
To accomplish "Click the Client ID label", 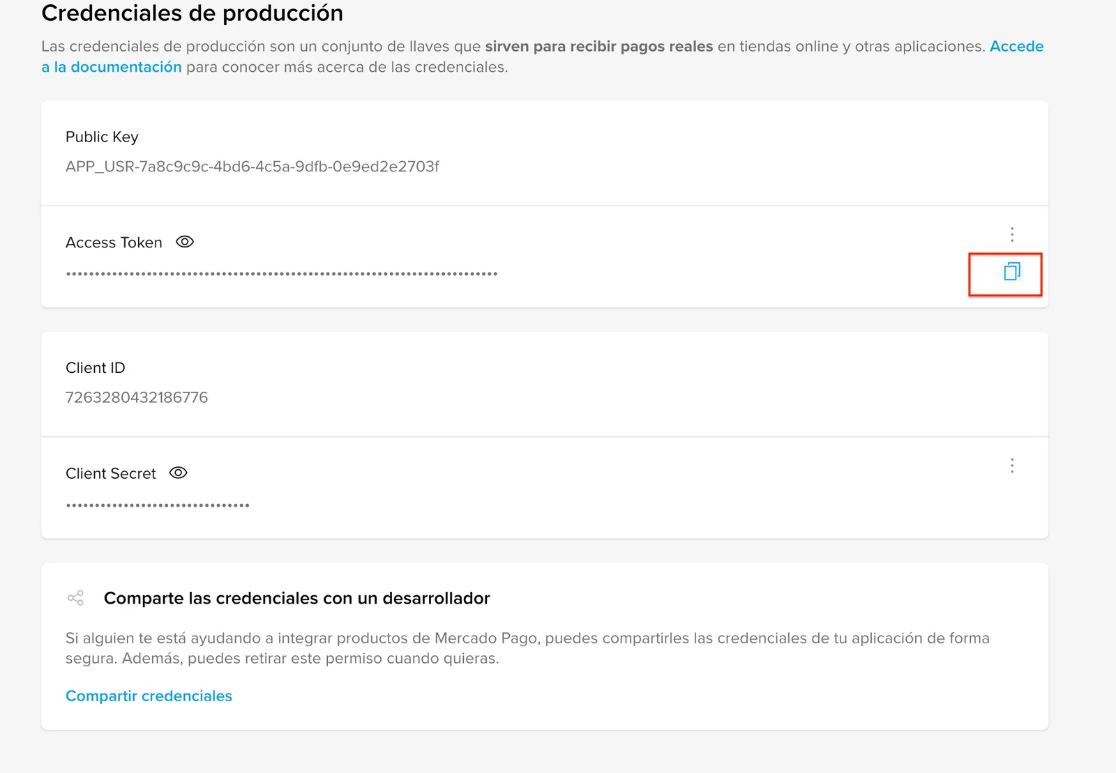I will tap(96, 367).
